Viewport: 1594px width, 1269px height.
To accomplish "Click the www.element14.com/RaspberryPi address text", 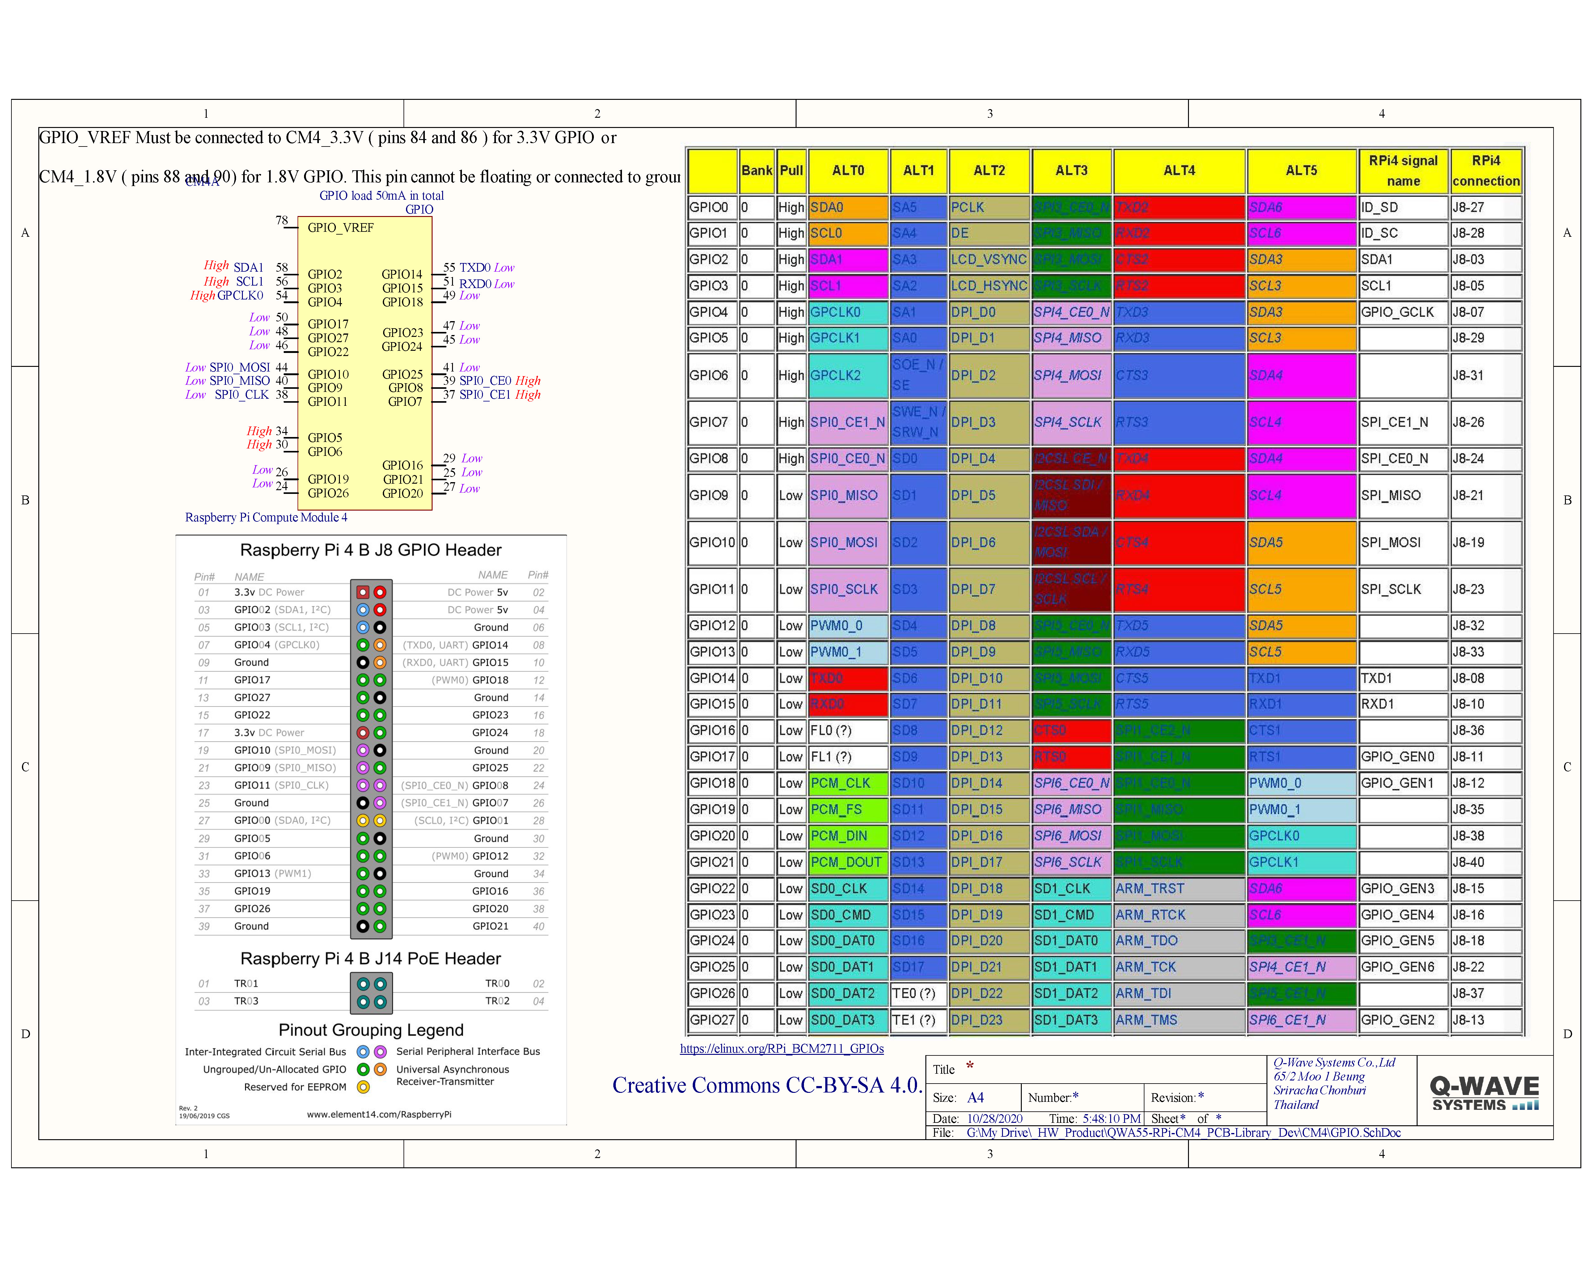I will (x=378, y=1114).
